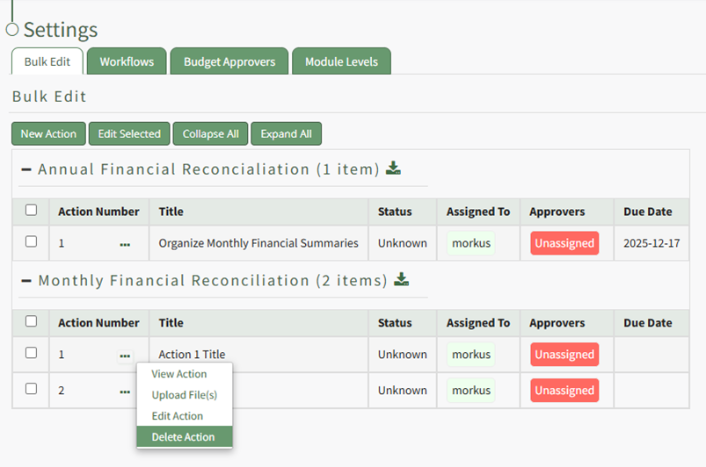
Task: Switch to the Workflows tab
Action: pos(127,61)
